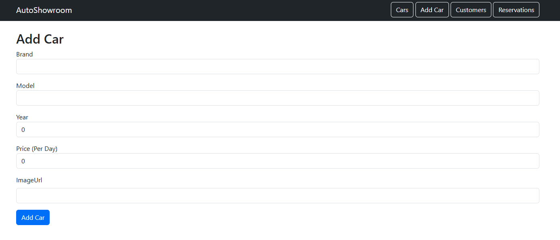Click the Brand field label
The width and height of the screenshot is (560, 240).
[x=24, y=54]
